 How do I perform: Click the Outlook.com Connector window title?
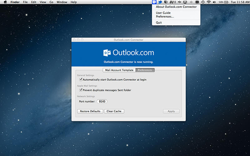pos(128,40)
